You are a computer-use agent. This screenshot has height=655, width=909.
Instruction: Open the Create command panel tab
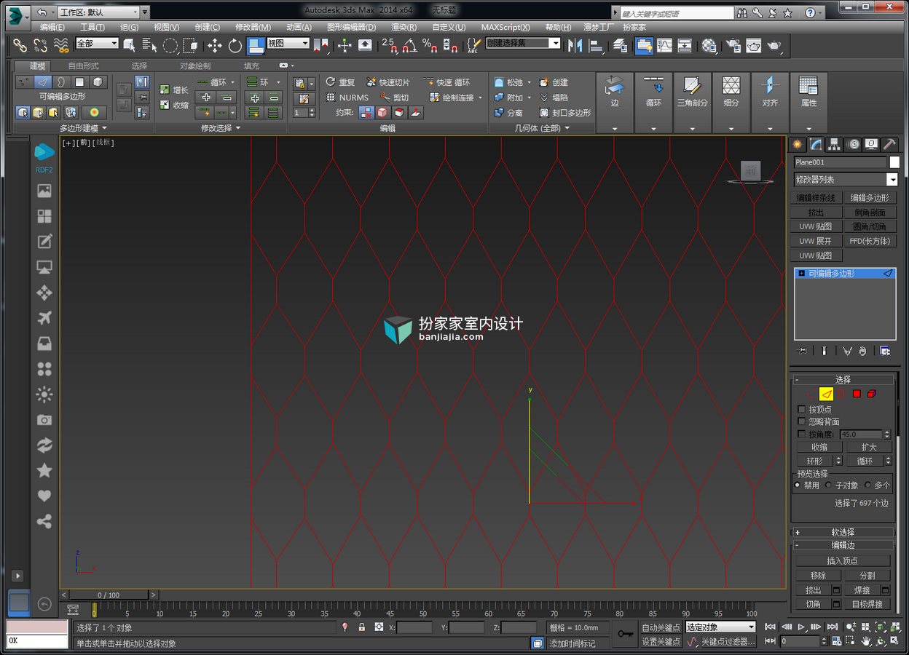pyautogui.click(x=798, y=144)
